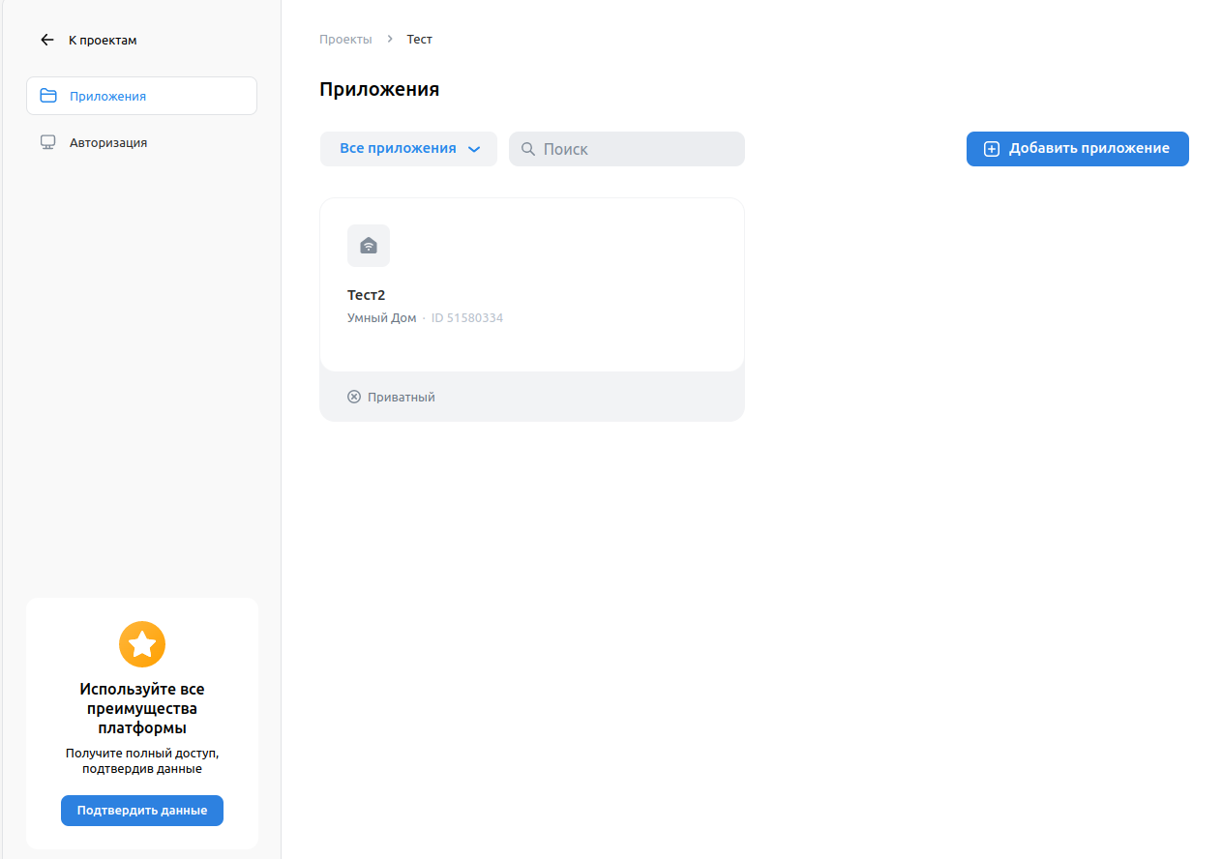
Task: Click the Приватный status label on the card
Action: pyautogui.click(x=402, y=397)
